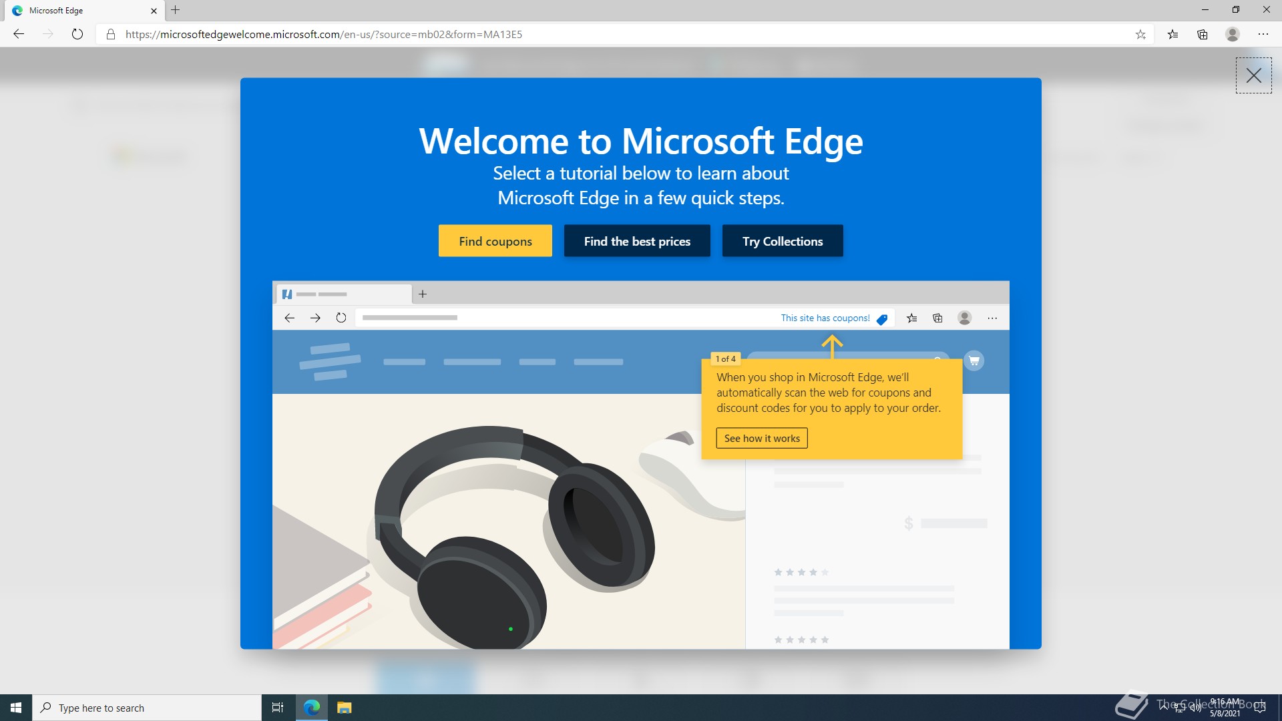Click the demo browser profile avatar
The height and width of the screenshot is (721, 1282).
pos(964,318)
